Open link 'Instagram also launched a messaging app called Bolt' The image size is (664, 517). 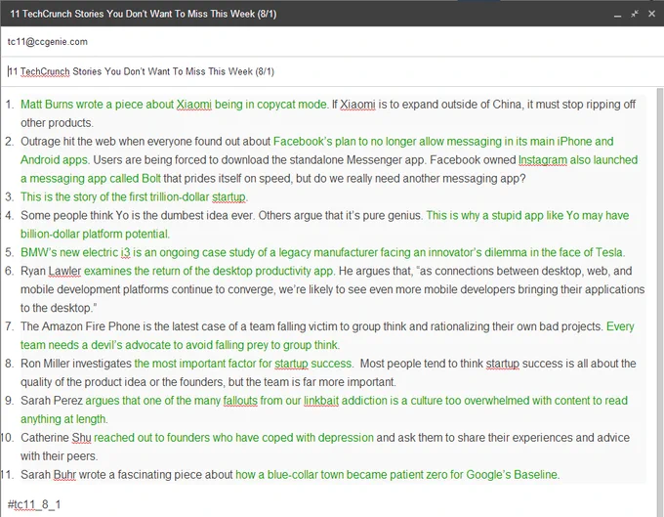coord(578,159)
